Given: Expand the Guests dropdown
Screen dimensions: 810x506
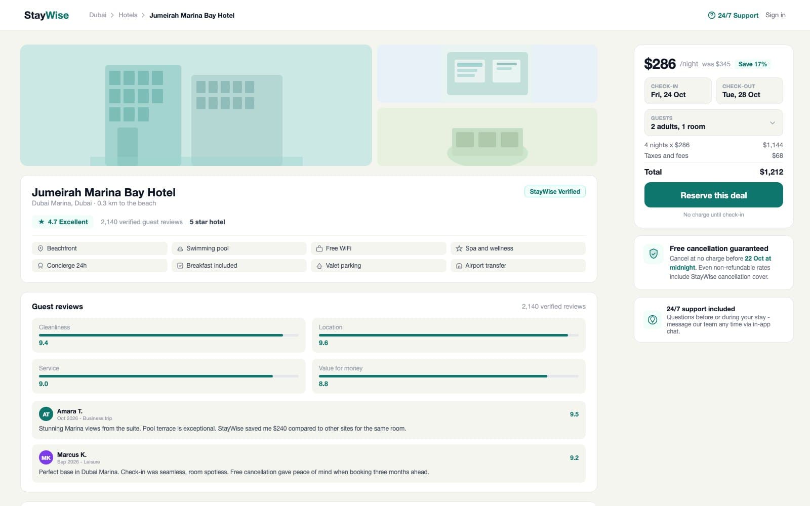Looking at the screenshot, I should pyautogui.click(x=714, y=122).
